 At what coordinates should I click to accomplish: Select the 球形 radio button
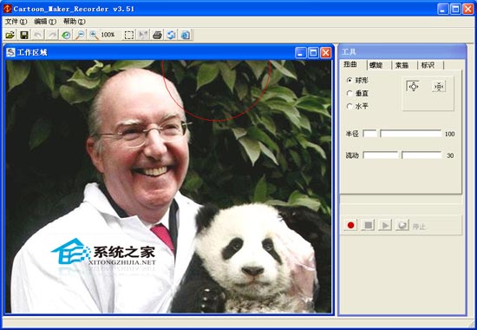click(350, 80)
